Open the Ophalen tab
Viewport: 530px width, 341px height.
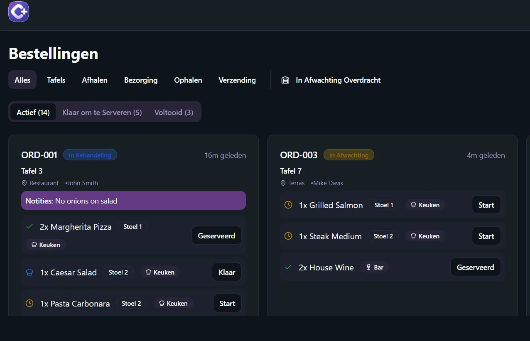[x=188, y=80]
